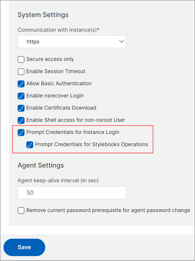This screenshot has width=195, height=261.
Task: Click the Agent Settings heading
Action: point(41,165)
